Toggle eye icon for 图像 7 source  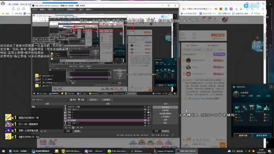[x=145, y=115]
